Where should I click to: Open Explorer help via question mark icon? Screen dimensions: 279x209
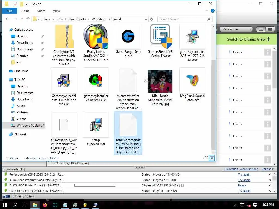[x=213, y=11]
